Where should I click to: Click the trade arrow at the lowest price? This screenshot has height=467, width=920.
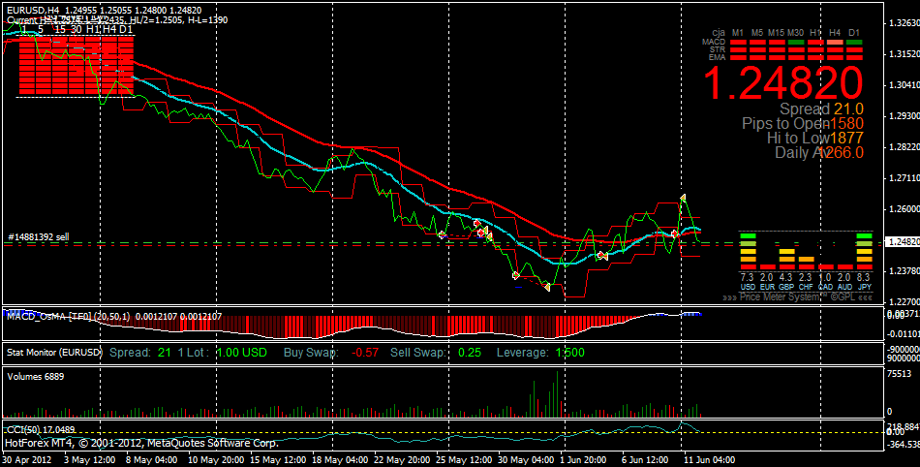click(x=547, y=286)
